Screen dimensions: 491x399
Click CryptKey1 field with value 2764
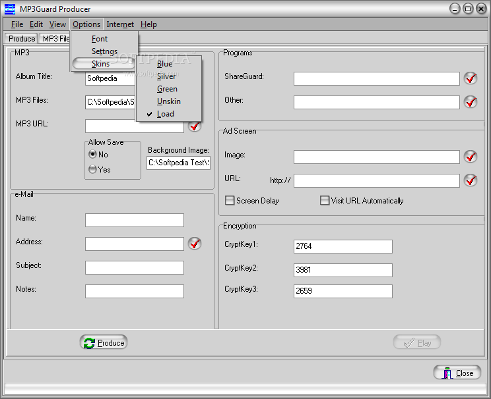(343, 246)
